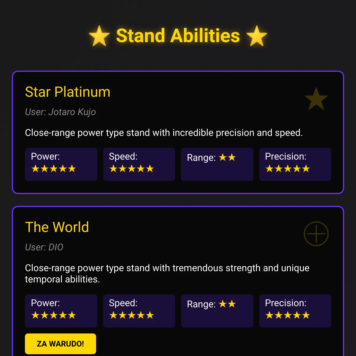Select The World's Speed stat box
Screen dimensions: 356x356
click(x=139, y=311)
